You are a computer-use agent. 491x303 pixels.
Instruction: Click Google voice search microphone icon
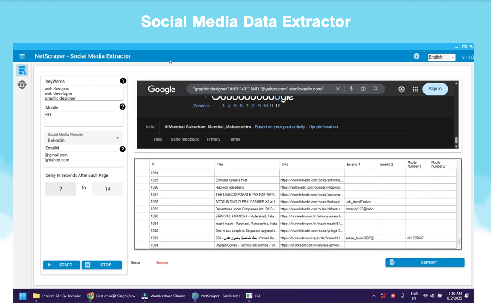(351, 89)
